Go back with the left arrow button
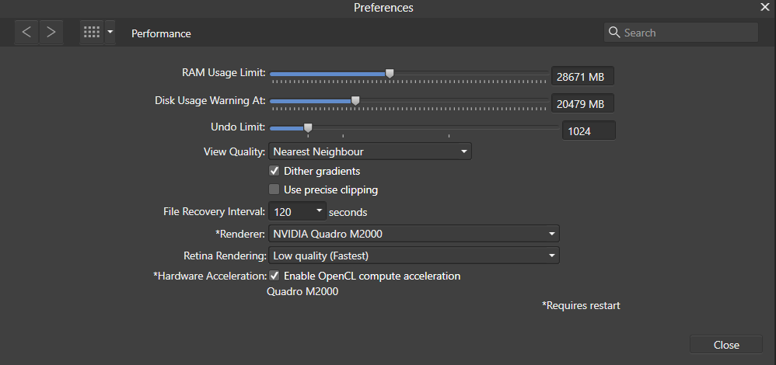776x365 pixels. click(26, 33)
